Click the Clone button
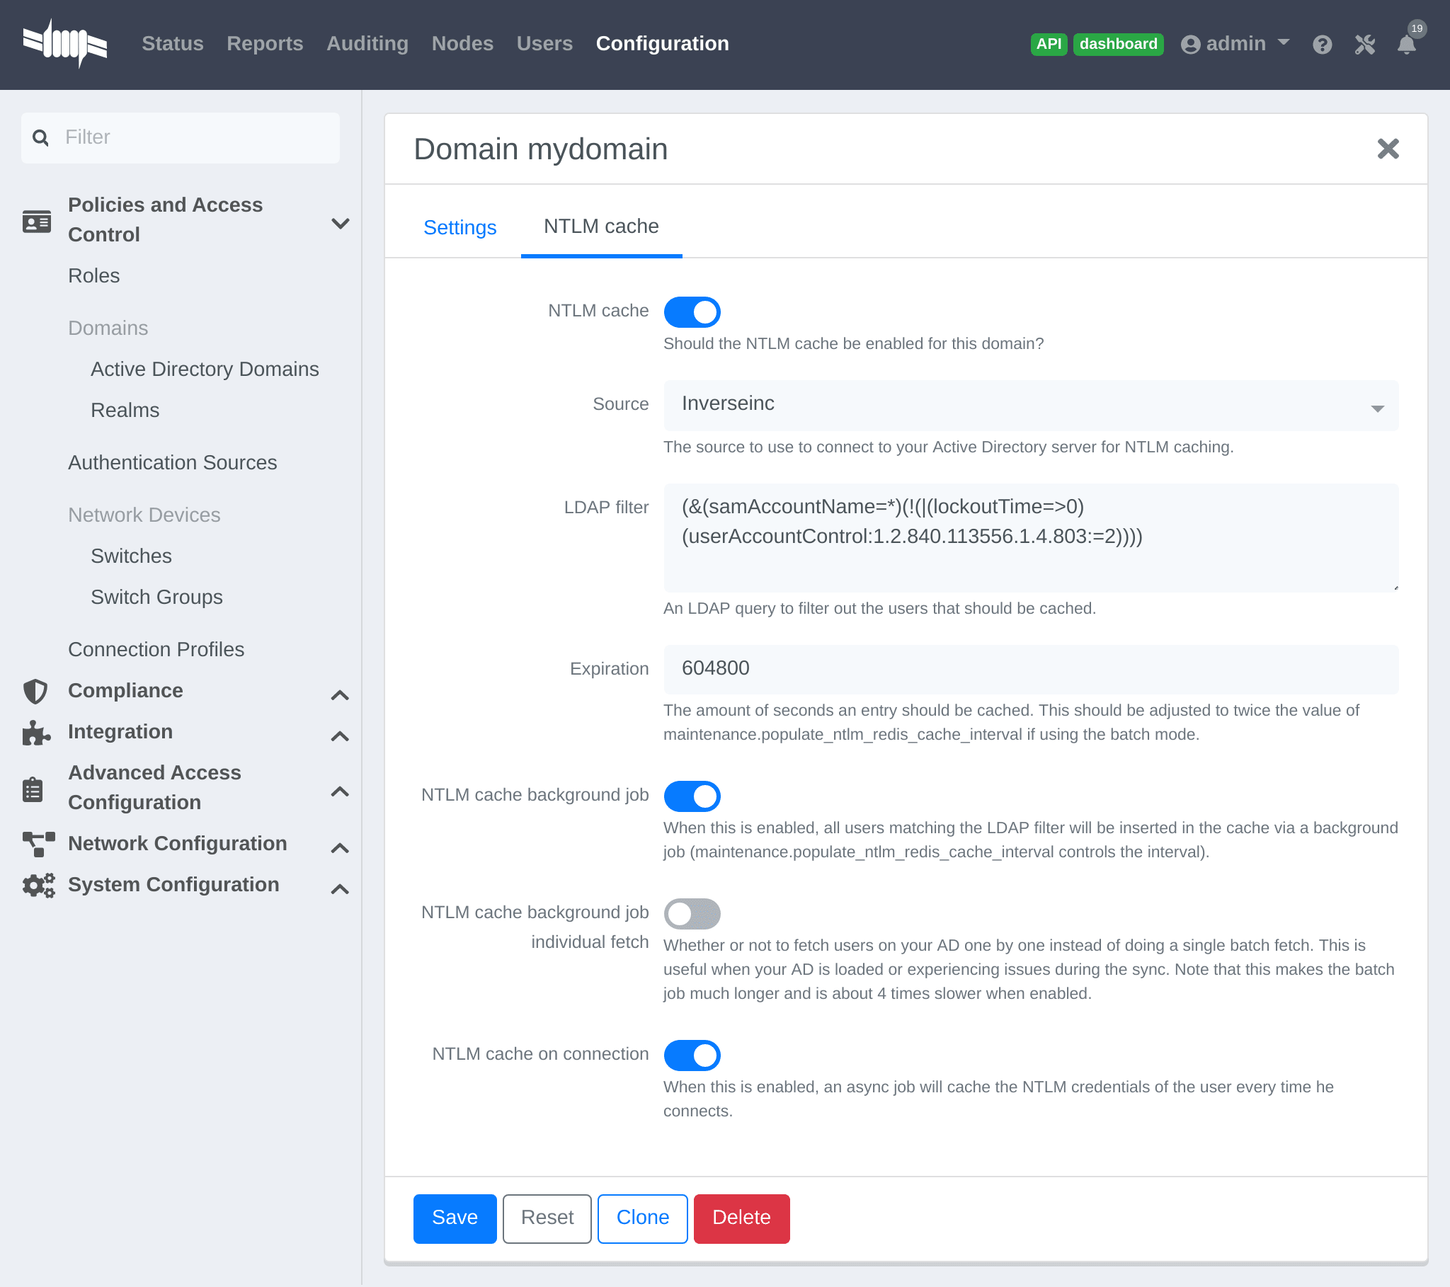 pyautogui.click(x=642, y=1218)
